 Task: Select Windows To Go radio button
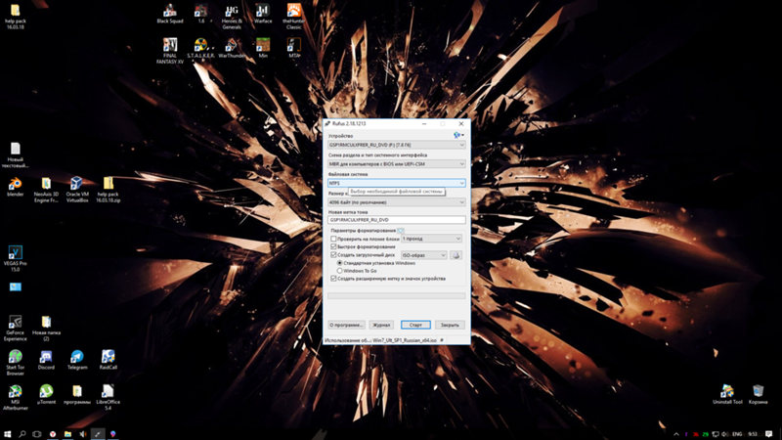pyautogui.click(x=339, y=271)
